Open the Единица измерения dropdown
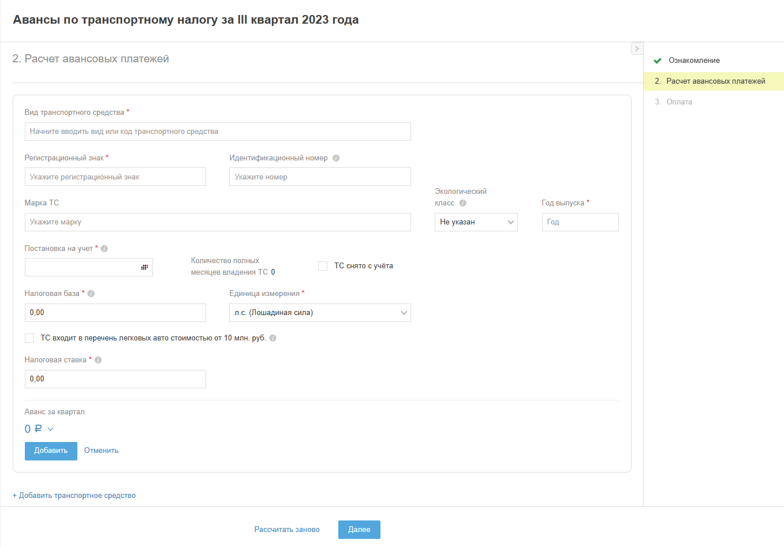 (x=320, y=313)
